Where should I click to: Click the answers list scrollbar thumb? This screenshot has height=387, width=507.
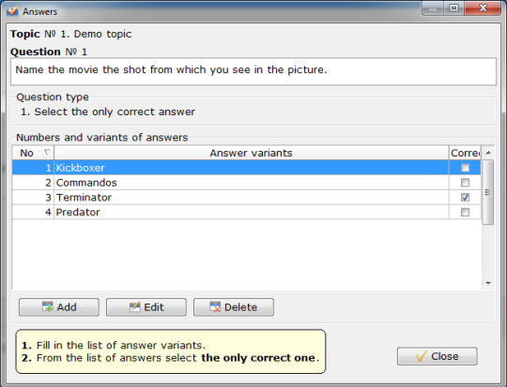coord(488,192)
